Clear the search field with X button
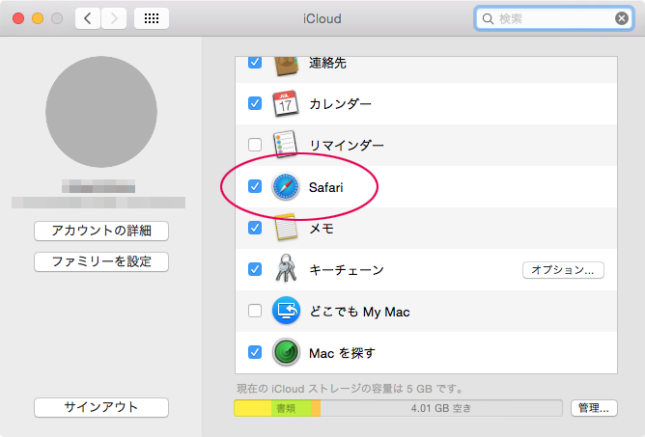The image size is (645, 437). (x=622, y=18)
